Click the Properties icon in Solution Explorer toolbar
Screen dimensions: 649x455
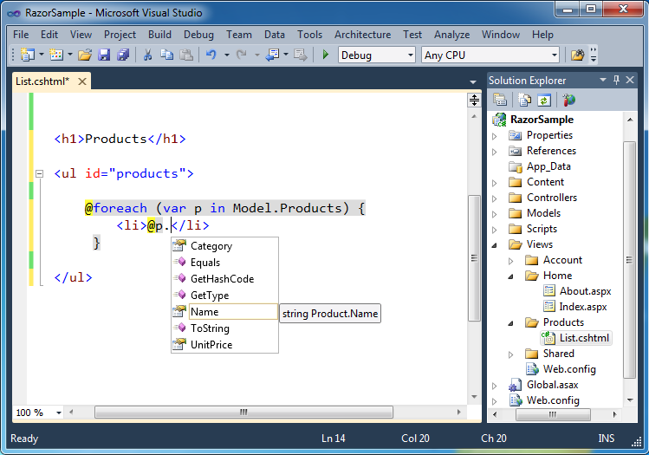click(x=500, y=100)
